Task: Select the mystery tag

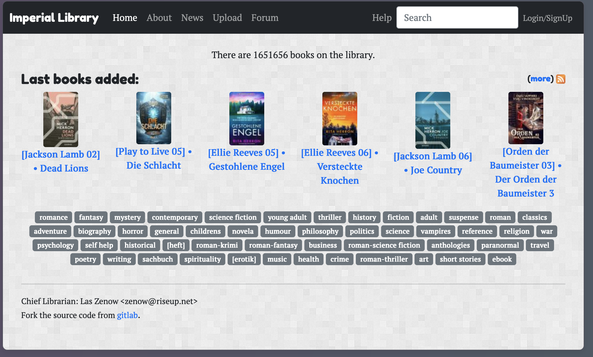Action: pyautogui.click(x=127, y=217)
